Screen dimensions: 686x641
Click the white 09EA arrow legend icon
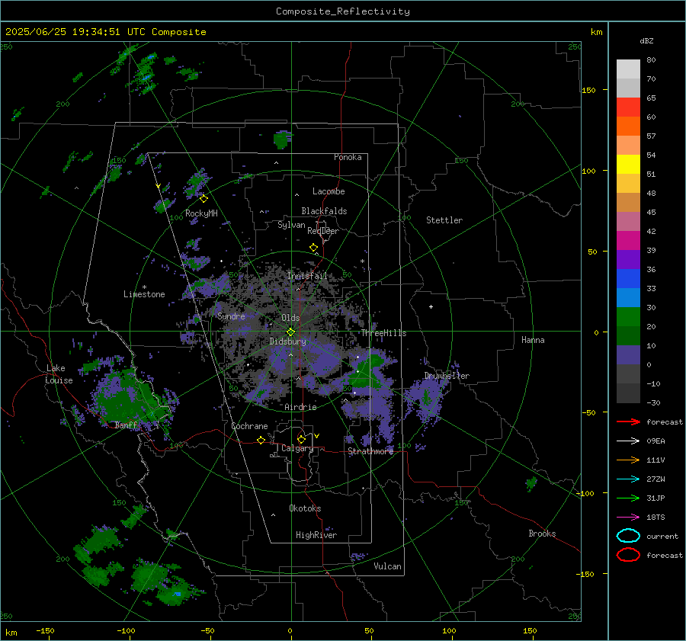click(628, 441)
